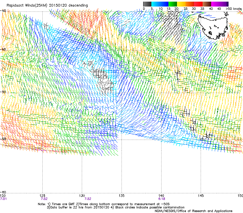
Task: Click the '20' knots legend label
Action: point(177,9)
